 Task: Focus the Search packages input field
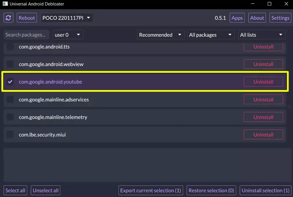click(26, 35)
